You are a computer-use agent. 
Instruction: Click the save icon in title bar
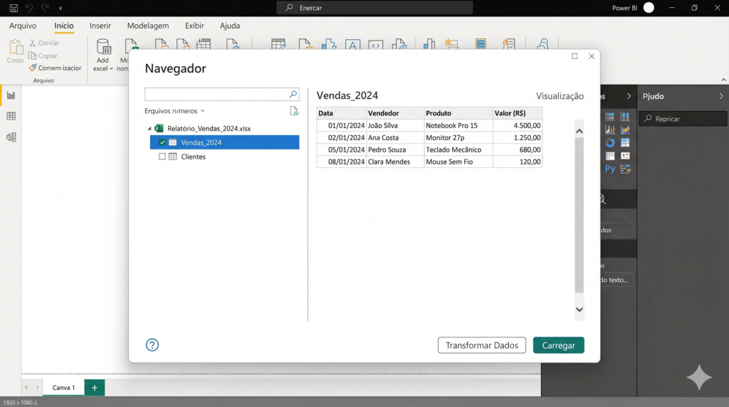click(x=14, y=8)
